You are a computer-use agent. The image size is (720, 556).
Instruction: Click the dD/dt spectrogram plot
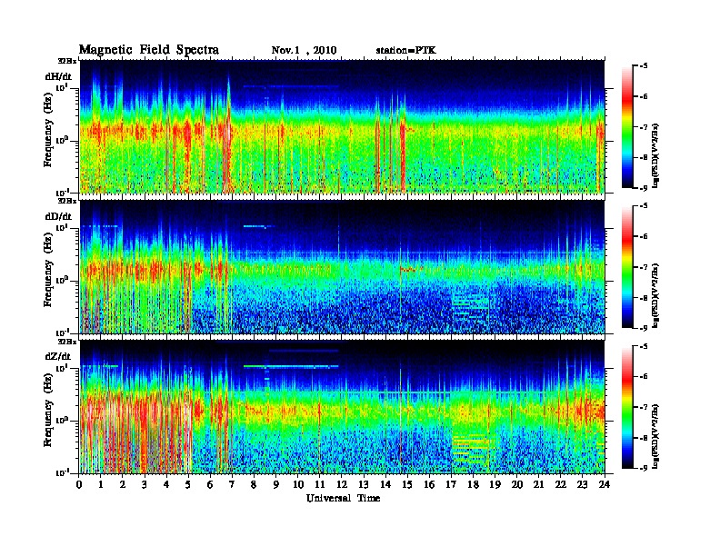click(x=342, y=266)
